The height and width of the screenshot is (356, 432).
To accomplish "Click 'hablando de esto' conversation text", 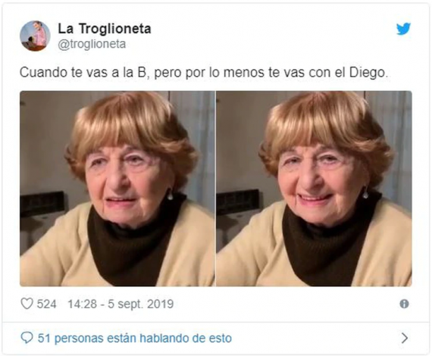I will pyautogui.click(x=186, y=338).
